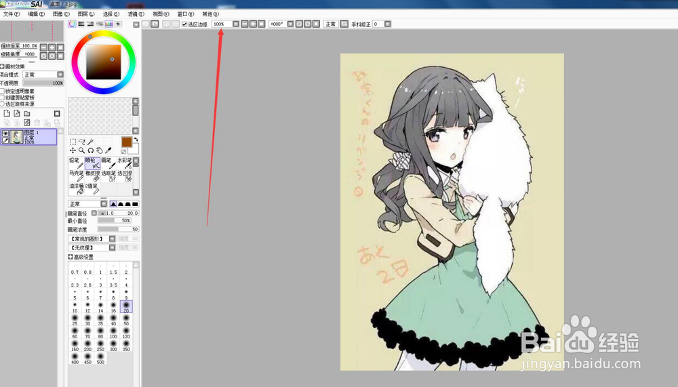This screenshot has width=678, height=387.
Task: Open the rotation angle +000° dropdown
Action: (x=291, y=24)
